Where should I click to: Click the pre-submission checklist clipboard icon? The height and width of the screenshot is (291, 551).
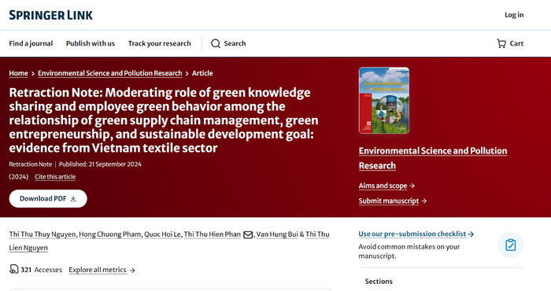point(511,245)
